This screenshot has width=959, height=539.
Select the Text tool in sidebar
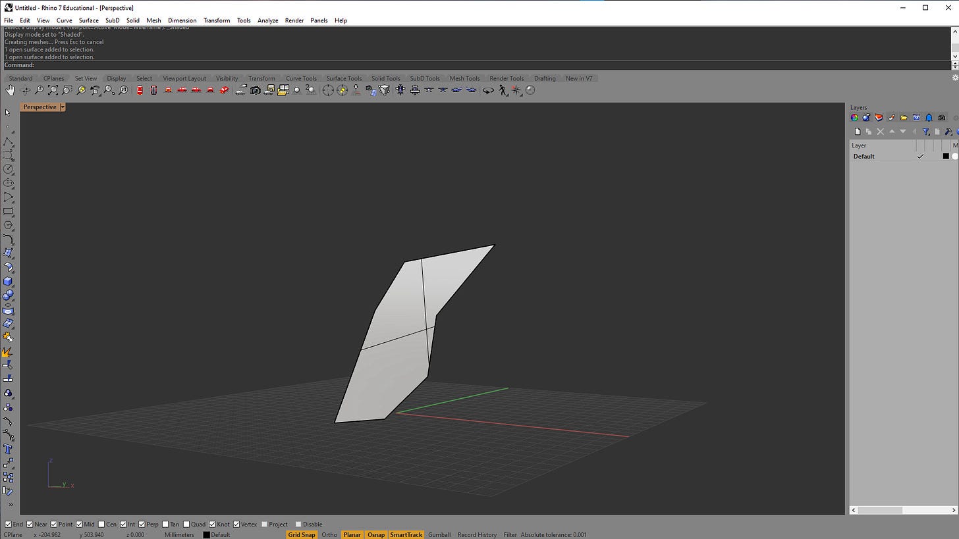point(8,449)
